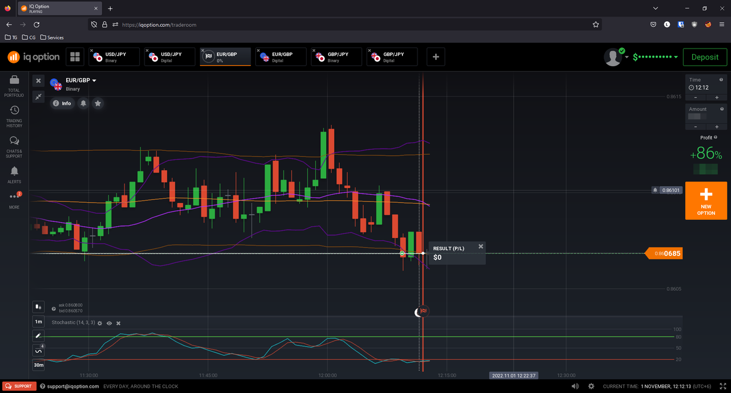Decrease the amount with minus
Viewport: 731px width, 393px height.
[696, 127]
